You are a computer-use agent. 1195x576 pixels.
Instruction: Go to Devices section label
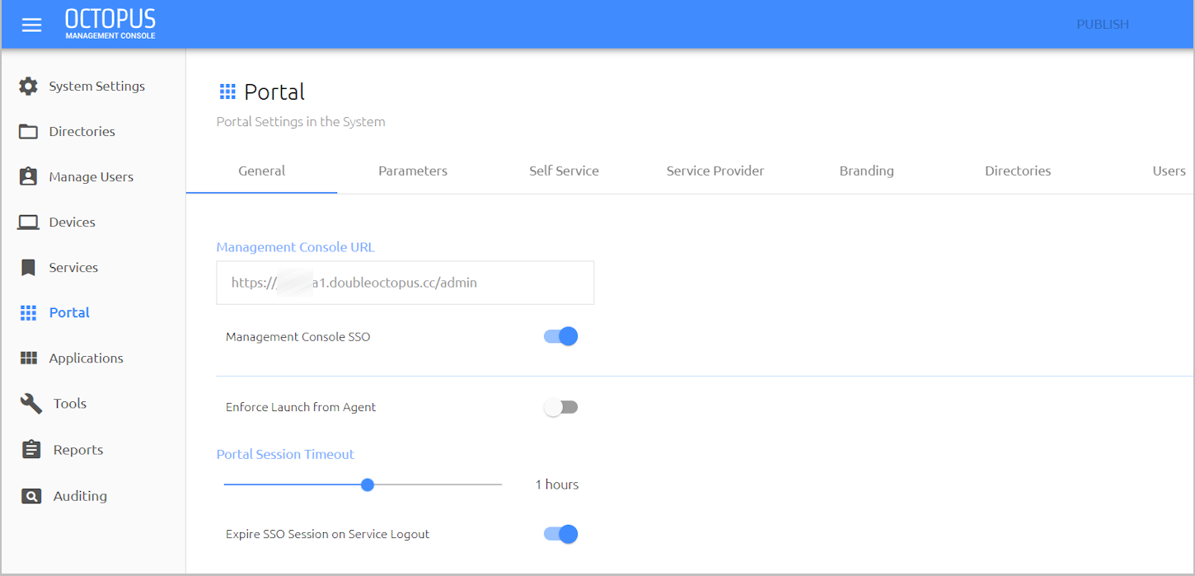pos(72,222)
